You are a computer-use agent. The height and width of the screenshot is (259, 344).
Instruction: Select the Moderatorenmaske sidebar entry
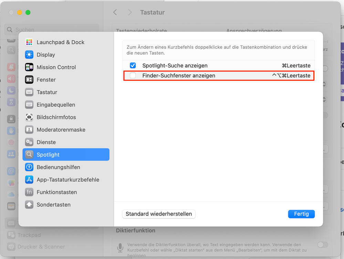61,130
